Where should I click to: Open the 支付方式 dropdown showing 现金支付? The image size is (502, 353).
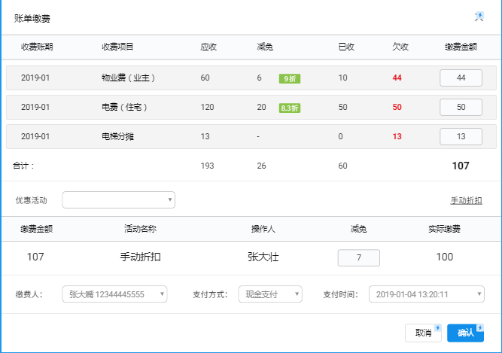pos(269,294)
